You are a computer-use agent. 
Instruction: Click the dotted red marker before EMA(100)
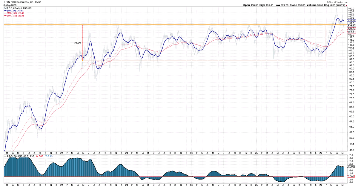click(5, 13)
